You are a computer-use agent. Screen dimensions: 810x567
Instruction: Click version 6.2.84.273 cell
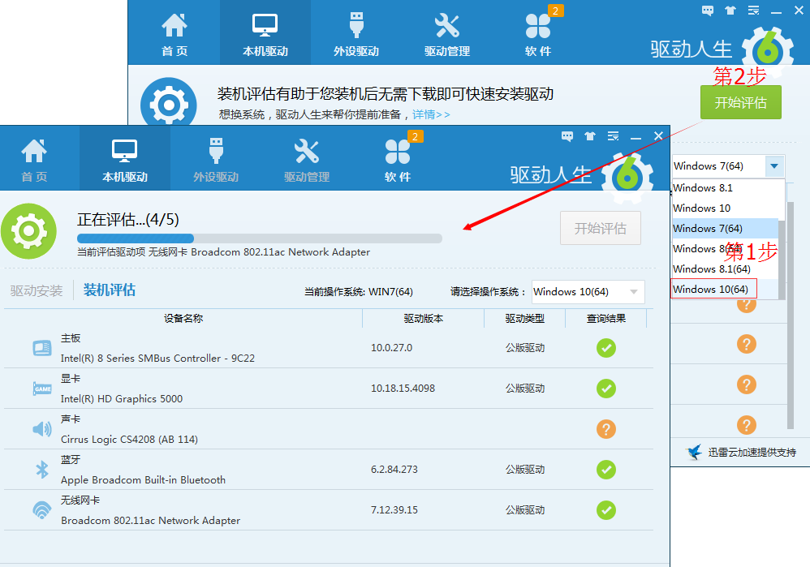394,470
